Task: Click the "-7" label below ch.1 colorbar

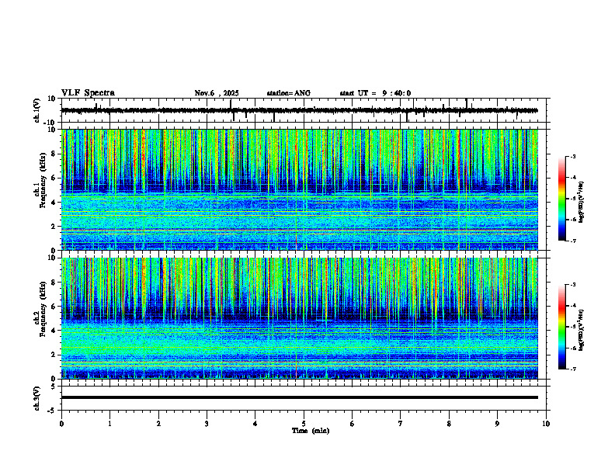Action: (x=572, y=241)
